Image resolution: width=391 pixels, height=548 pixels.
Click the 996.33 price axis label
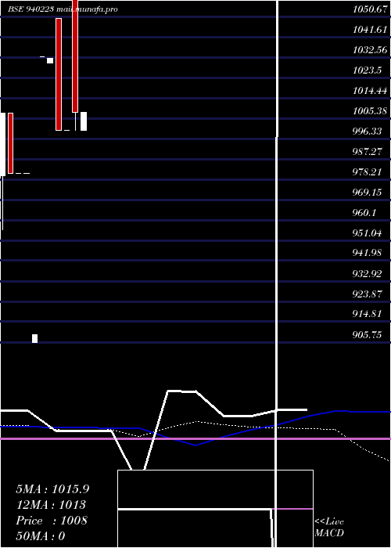(367, 132)
